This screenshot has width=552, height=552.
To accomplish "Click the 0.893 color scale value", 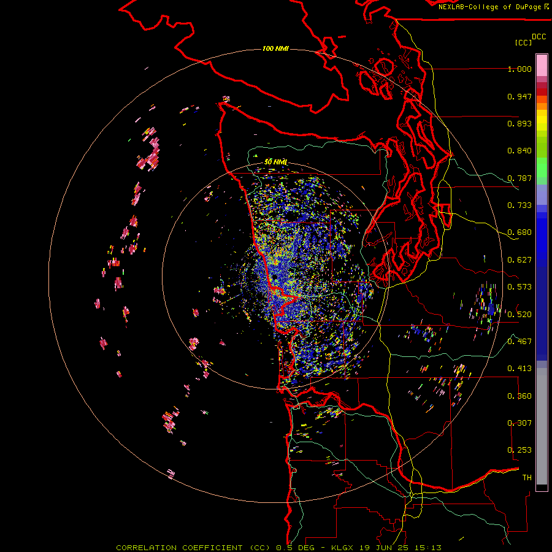I will coord(519,123).
